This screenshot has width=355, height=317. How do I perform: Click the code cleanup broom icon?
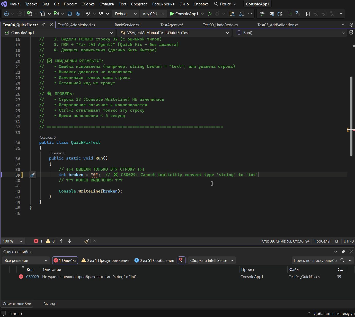87,241
